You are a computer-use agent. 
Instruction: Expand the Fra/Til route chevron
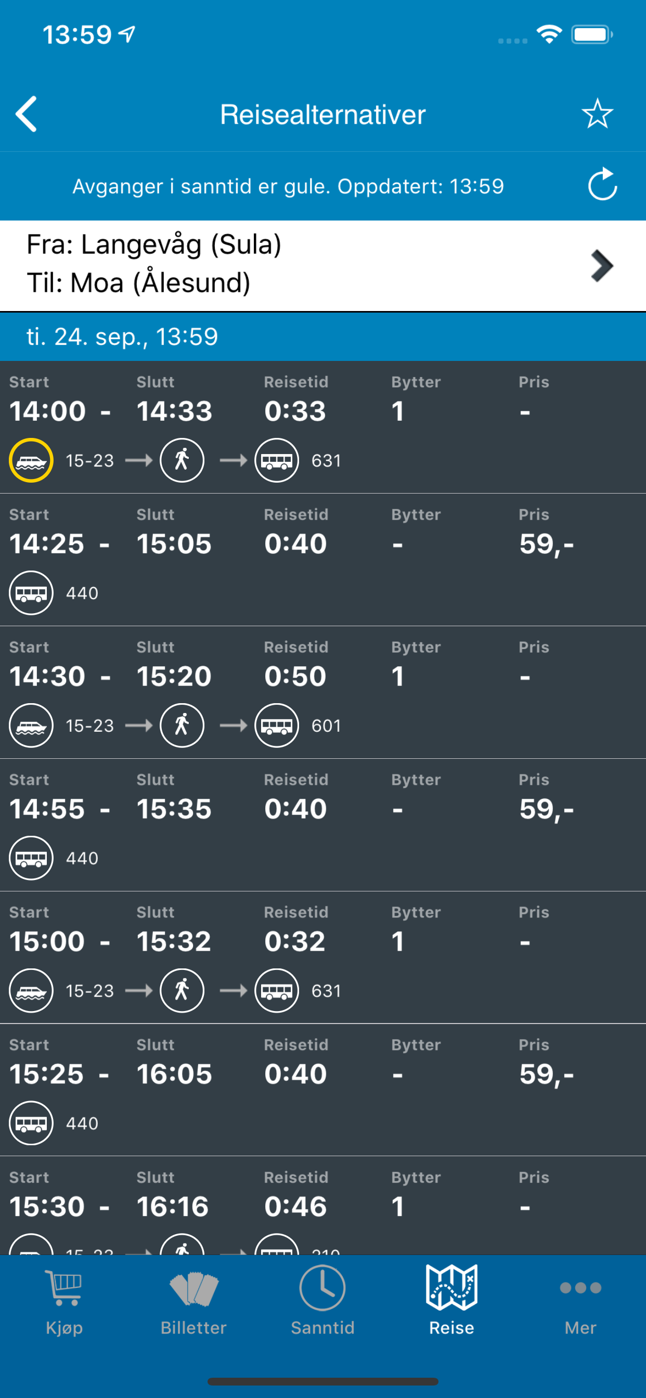click(601, 265)
